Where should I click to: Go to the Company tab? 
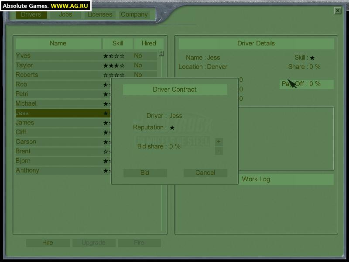point(134,14)
